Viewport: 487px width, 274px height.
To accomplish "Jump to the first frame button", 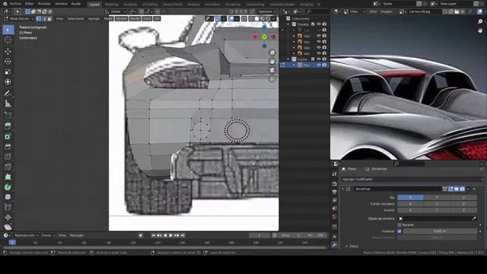I will click(x=153, y=235).
